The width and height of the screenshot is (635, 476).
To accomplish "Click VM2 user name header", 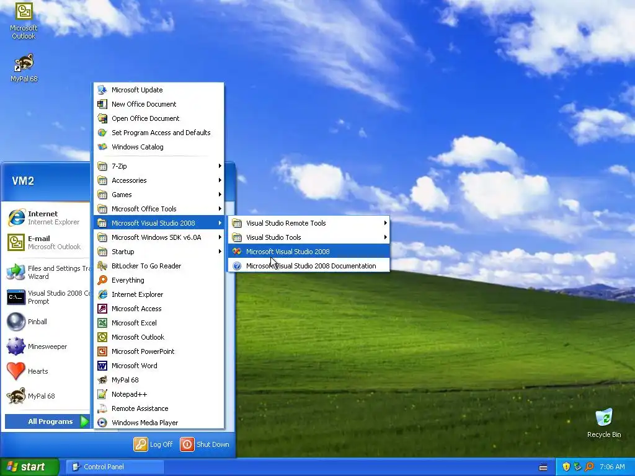I will 23,181.
